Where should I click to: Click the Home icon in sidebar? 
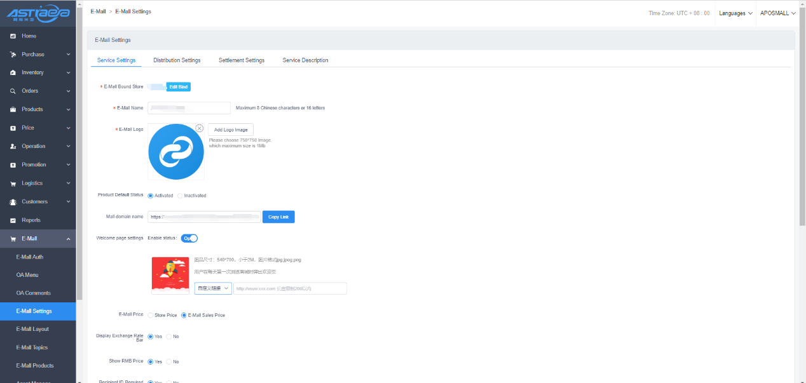pyautogui.click(x=13, y=36)
